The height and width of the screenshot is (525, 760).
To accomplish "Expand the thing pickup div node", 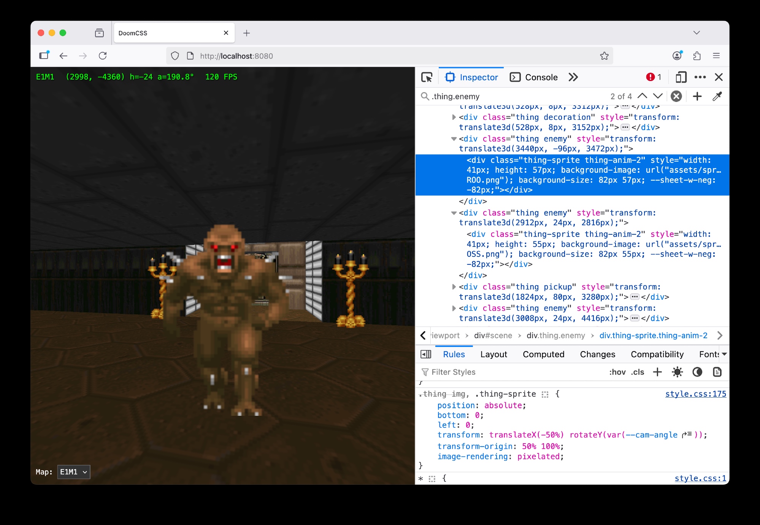I will point(454,287).
